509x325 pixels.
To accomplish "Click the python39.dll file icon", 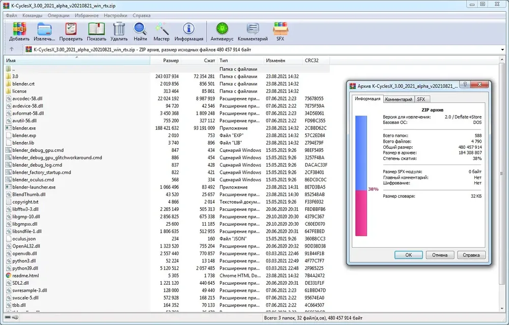I will pos(9,268).
